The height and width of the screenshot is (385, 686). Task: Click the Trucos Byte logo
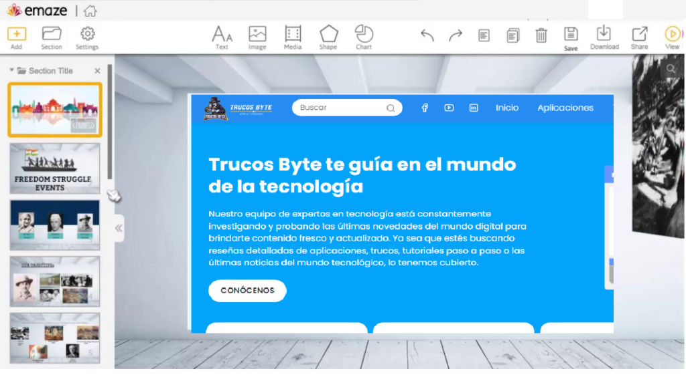coord(238,108)
